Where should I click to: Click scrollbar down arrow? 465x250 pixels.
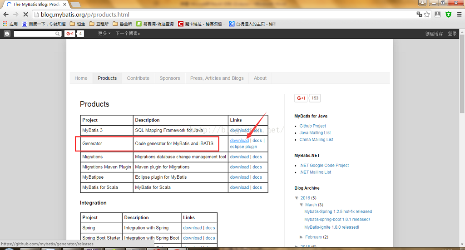[x=462, y=245]
